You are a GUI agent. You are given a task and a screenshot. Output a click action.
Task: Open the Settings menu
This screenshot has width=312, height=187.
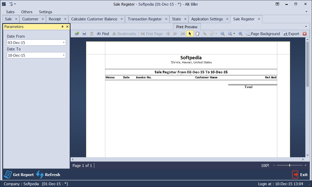point(45,12)
